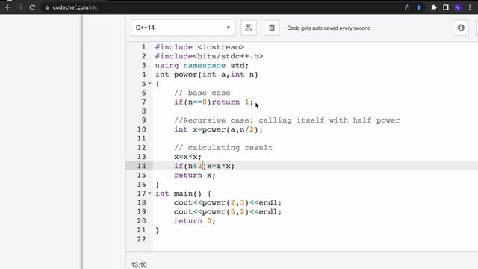
Task: Click 'int x=power(a,n/2);' line
Action: [x=218, y=129]
